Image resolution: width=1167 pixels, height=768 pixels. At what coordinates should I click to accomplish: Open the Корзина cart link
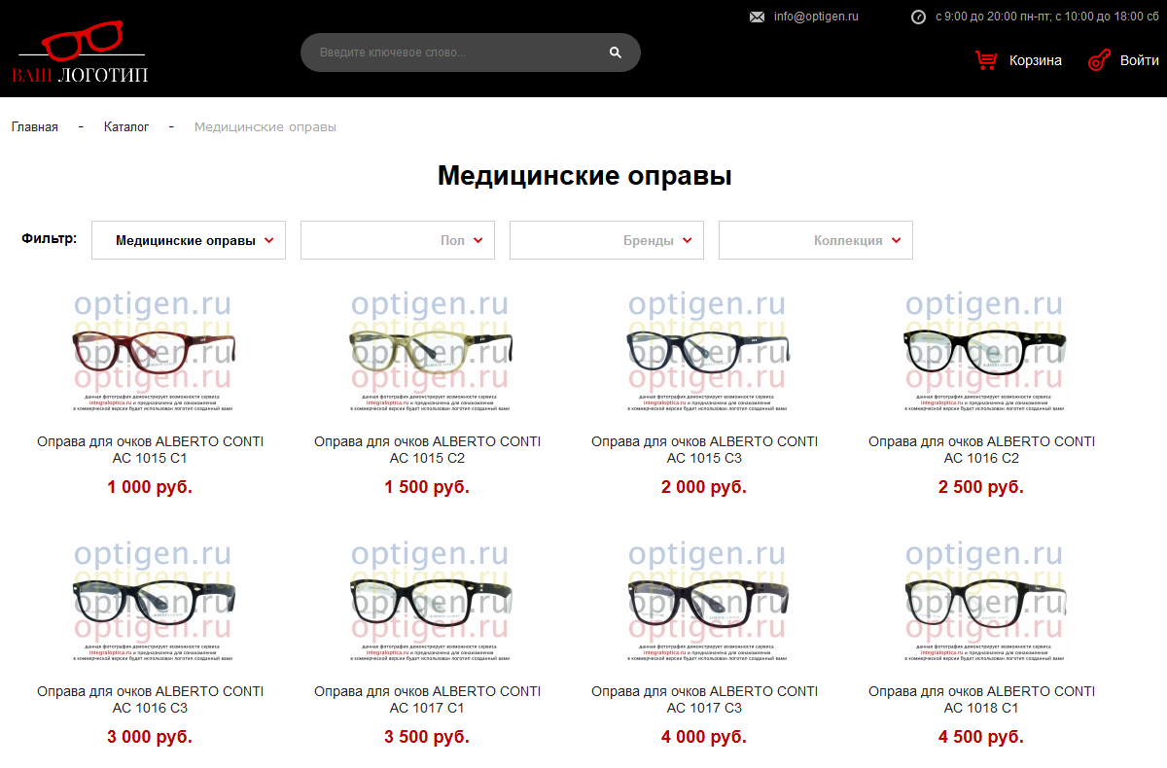[1035, 60]
